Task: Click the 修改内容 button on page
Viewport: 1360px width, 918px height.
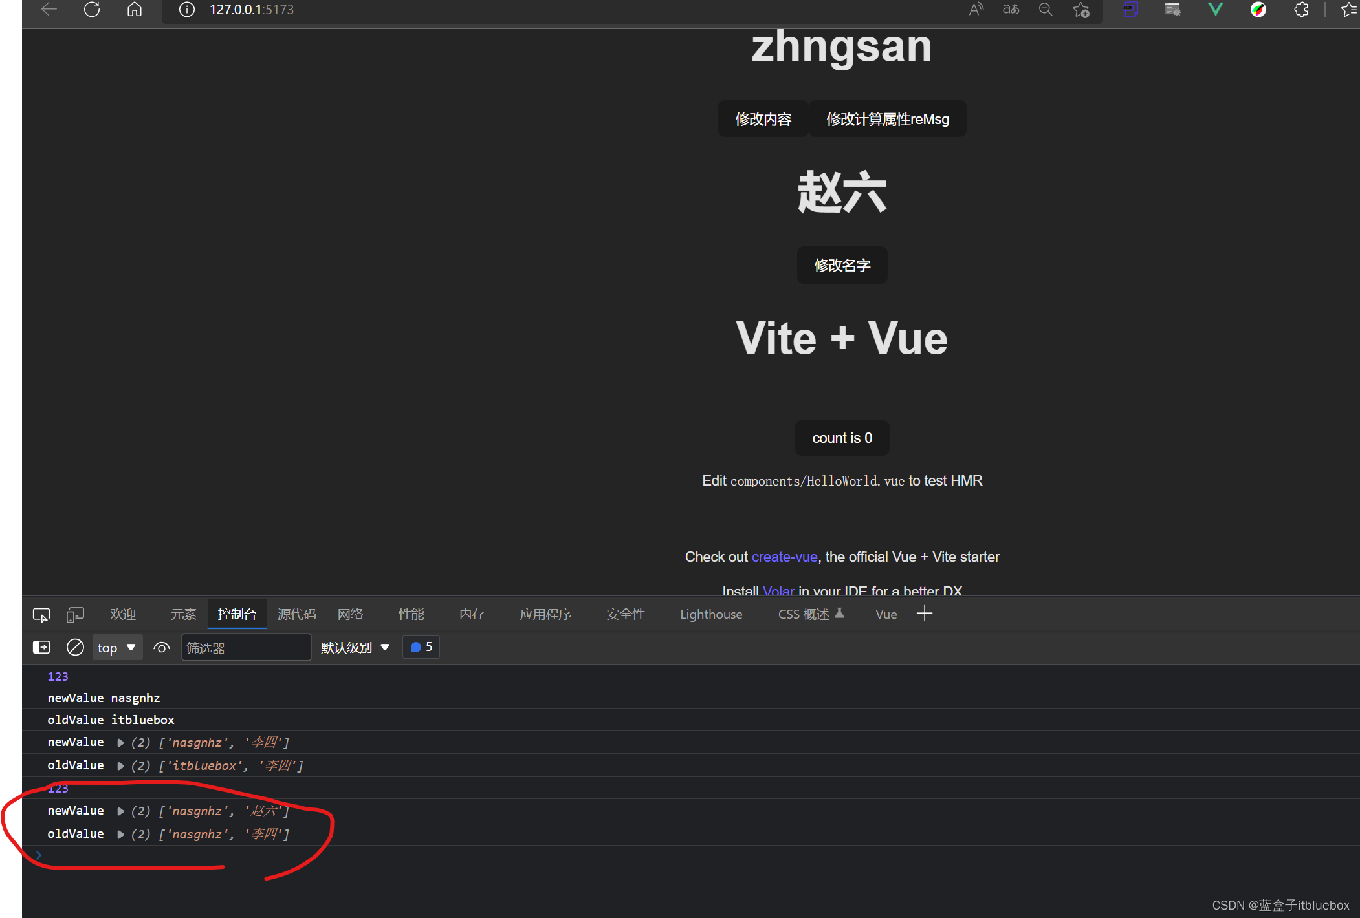Action: pyautogui.click(x=763, y=118)
